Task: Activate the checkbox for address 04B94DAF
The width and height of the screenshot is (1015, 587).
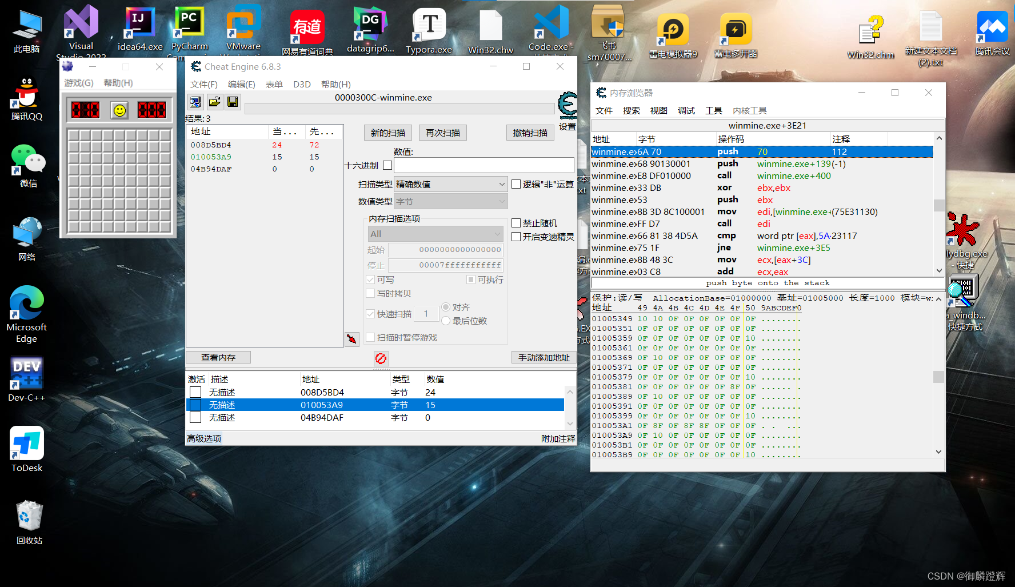Action: click(195, 417)
